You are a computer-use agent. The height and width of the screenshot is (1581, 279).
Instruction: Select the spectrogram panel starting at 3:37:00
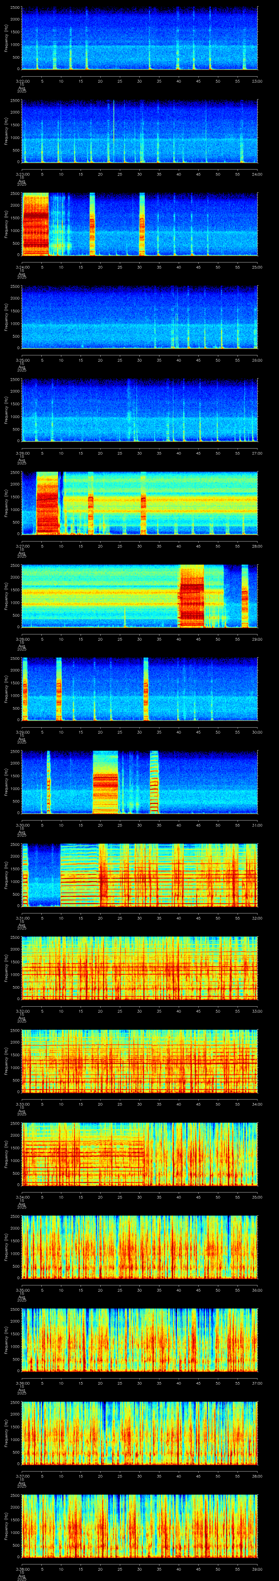coord(140,1434)
